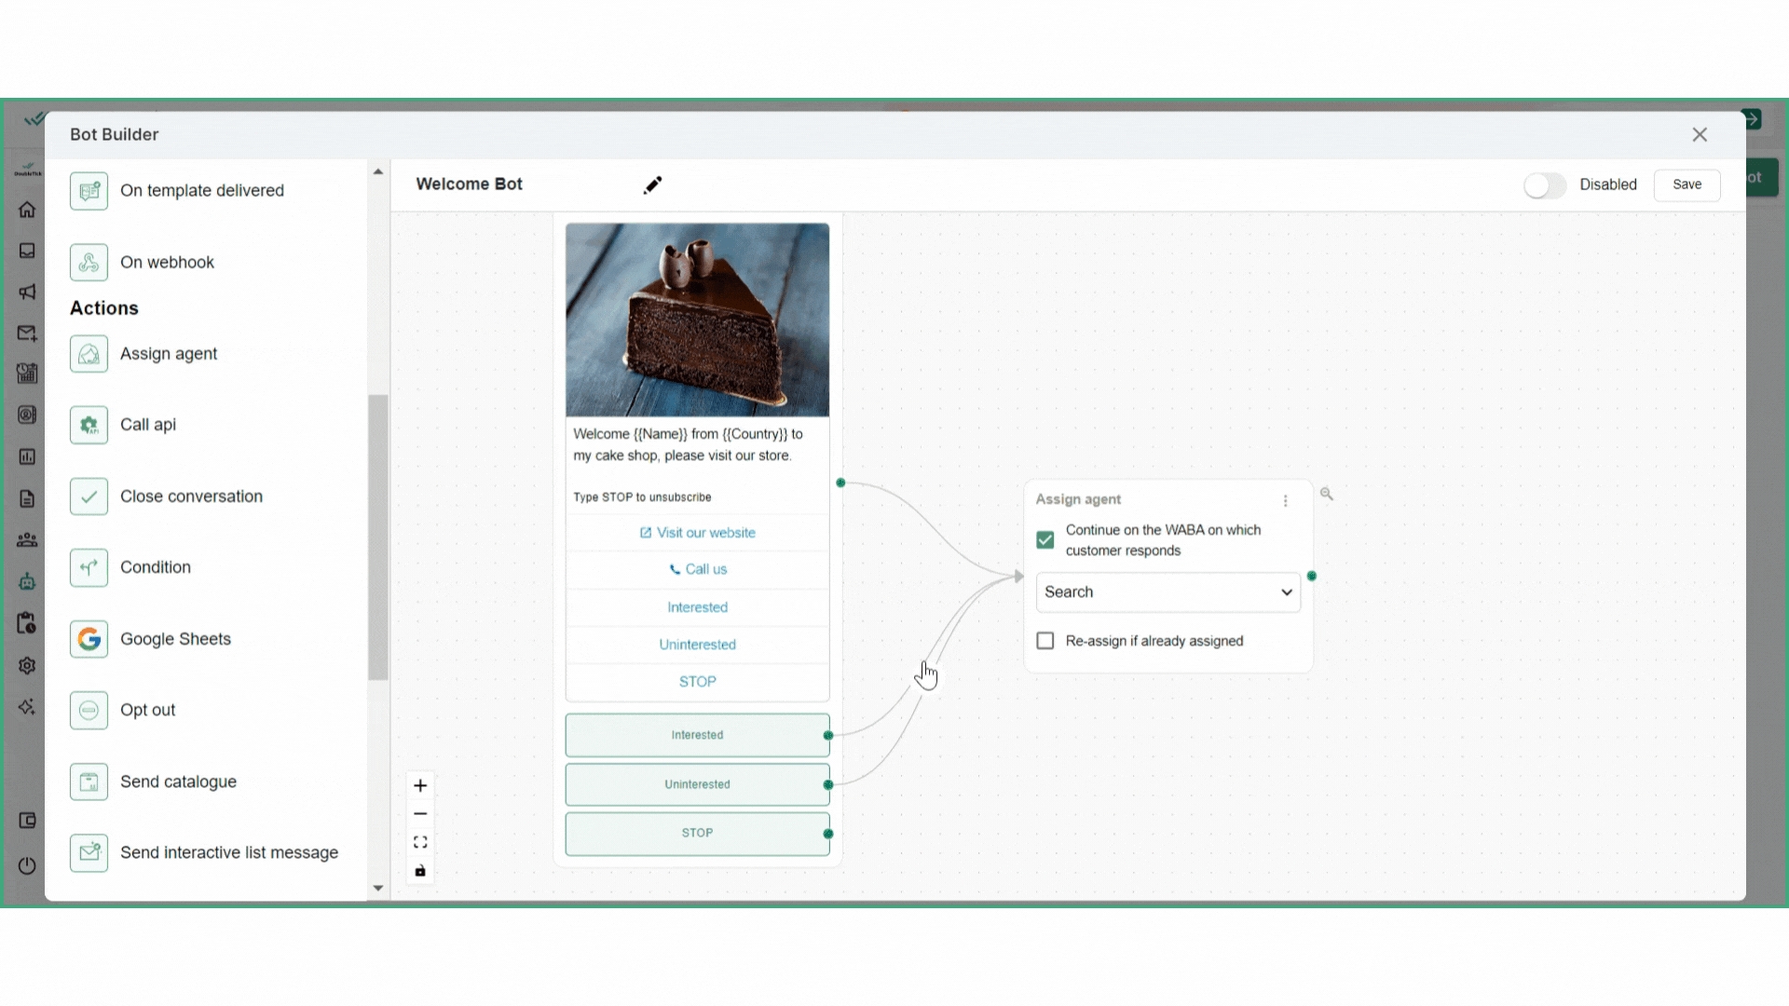Choose On template delivered trigger

coord(201,190)
